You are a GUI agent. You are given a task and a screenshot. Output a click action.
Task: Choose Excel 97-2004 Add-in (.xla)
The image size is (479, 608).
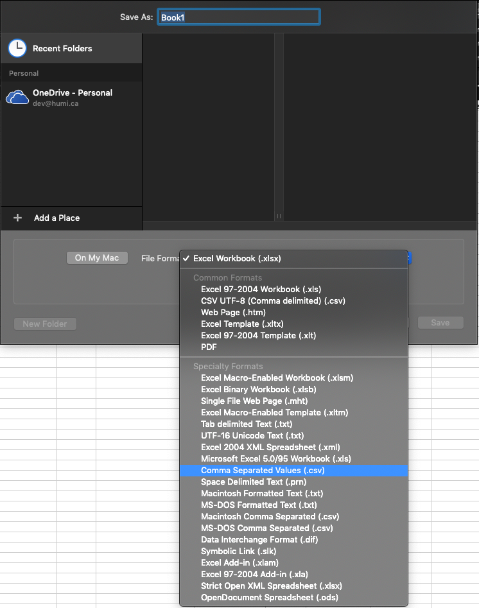293,575
